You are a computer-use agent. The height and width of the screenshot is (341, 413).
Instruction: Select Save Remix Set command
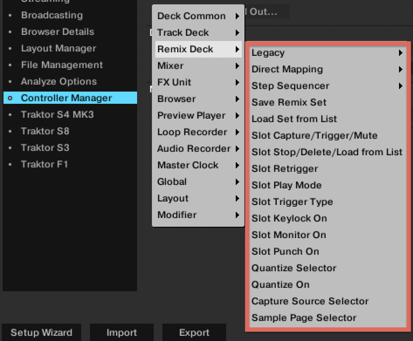pos(289,102)
